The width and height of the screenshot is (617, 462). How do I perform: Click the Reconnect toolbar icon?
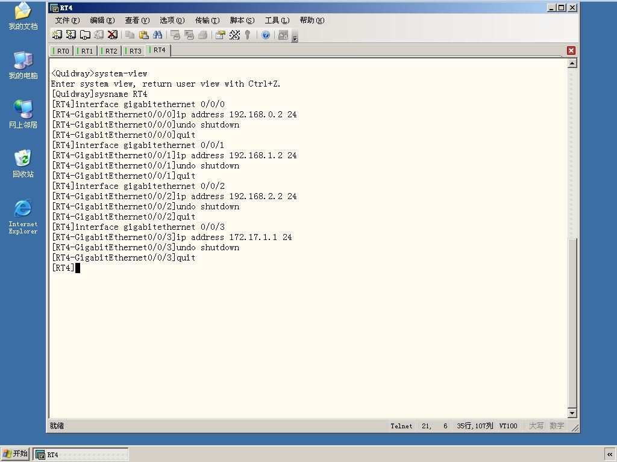[99, 35]
